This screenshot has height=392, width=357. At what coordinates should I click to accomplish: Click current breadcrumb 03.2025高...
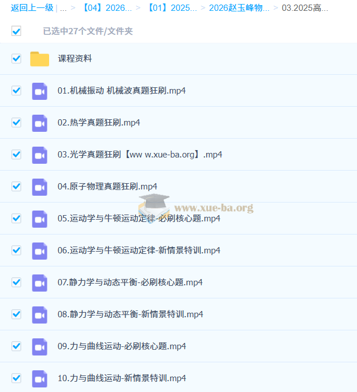point(304,8)
